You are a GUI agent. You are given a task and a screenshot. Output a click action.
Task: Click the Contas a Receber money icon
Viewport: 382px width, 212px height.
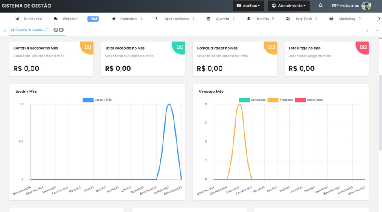tap(88, 47)
